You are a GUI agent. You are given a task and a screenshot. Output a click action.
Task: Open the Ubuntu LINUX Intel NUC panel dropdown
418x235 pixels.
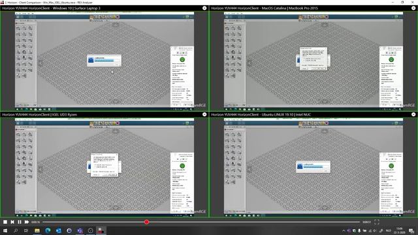413,115
